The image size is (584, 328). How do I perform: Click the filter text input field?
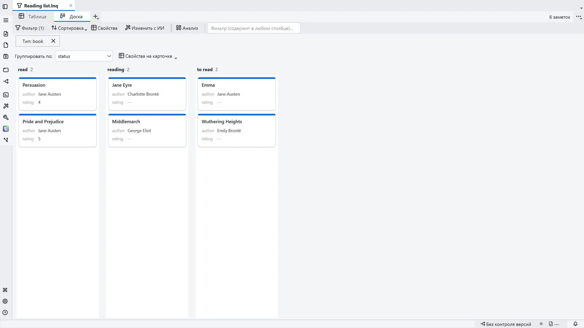point(254,28)
